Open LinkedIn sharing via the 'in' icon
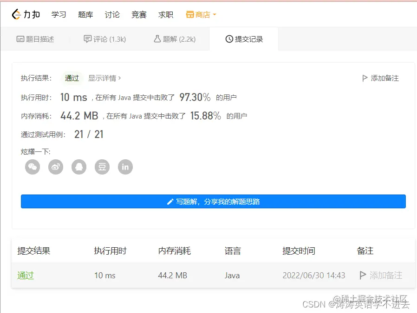Viewport: 417px width, 313px height. point(125,167)
